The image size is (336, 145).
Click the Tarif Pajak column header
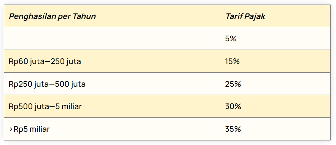pyautogui.click(x=275, y=16)
